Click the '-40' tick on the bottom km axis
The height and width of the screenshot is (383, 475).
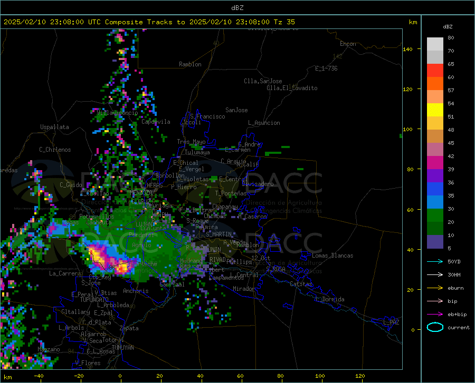point(39,376)
